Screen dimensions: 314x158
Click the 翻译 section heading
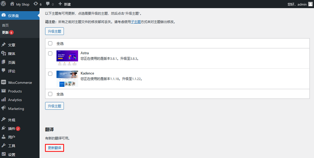click(50, 130)
